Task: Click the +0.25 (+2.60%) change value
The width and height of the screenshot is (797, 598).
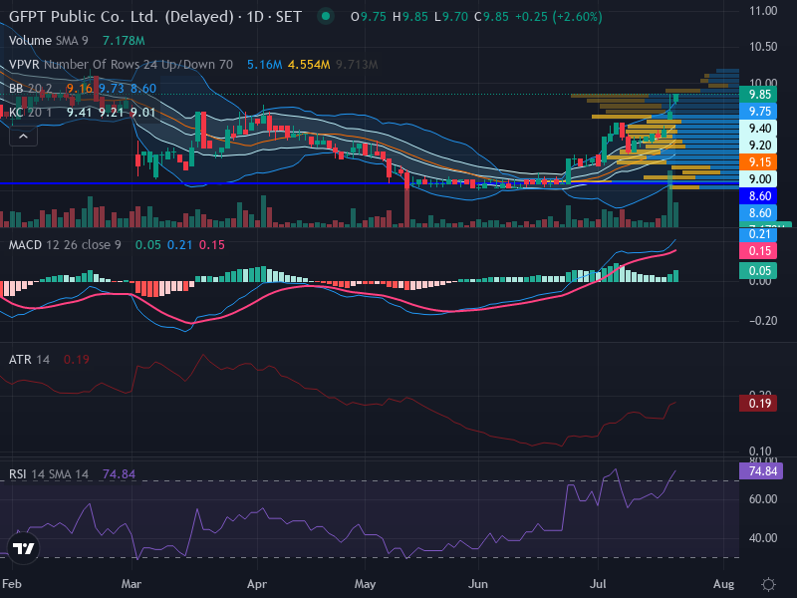Action: click(559, 17)
